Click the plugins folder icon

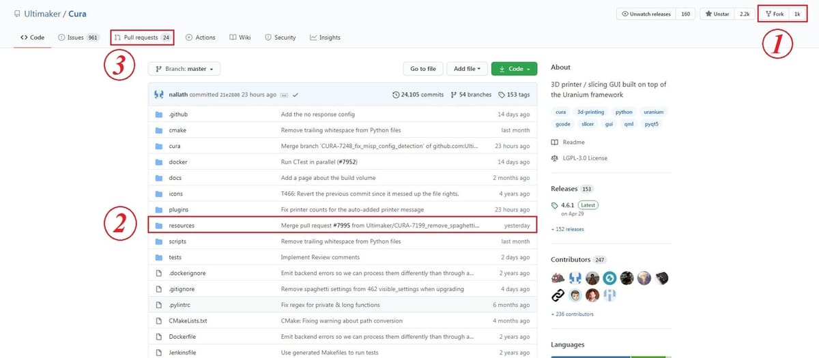[158, 210]
